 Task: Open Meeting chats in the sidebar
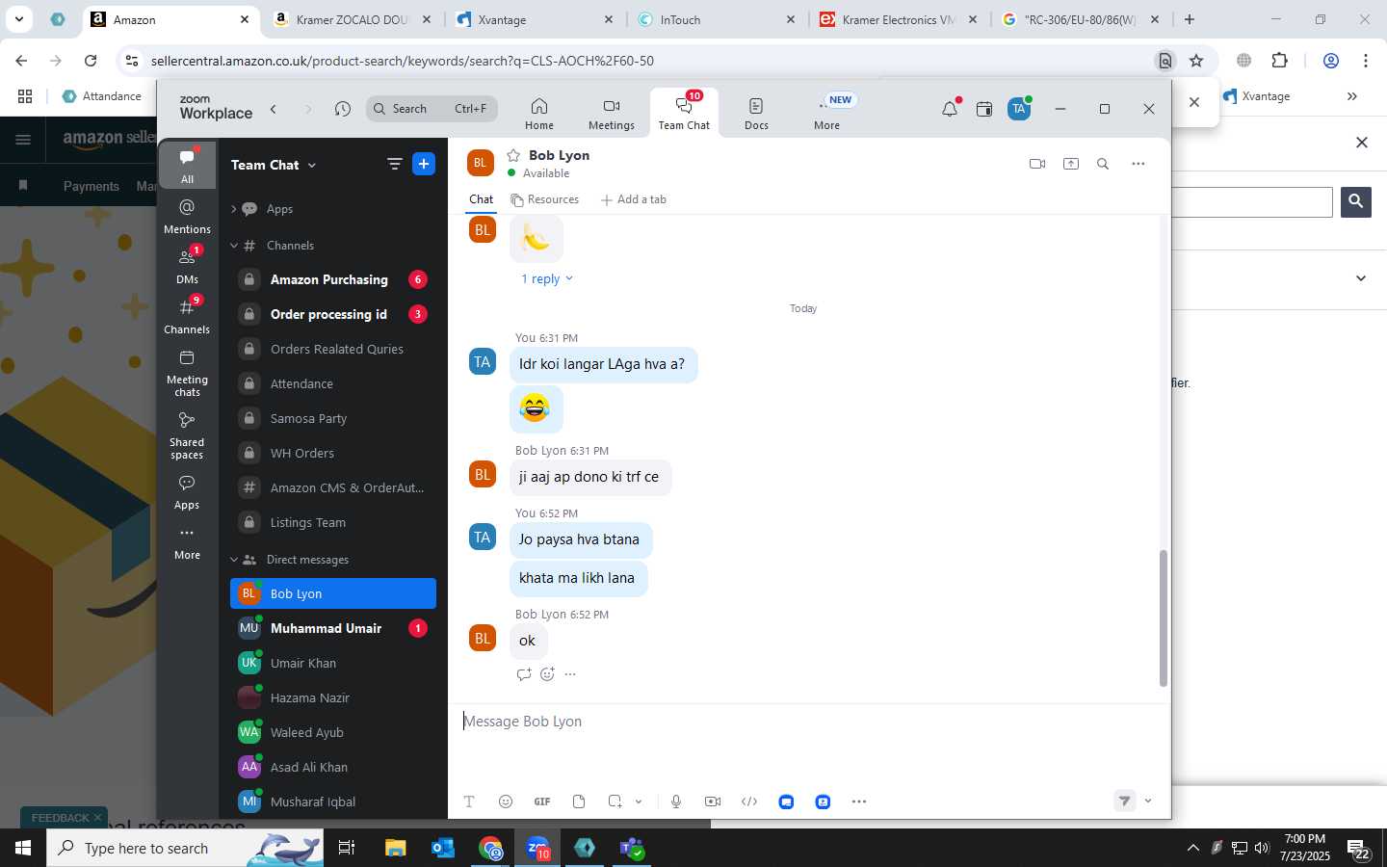tap(187, 373)
